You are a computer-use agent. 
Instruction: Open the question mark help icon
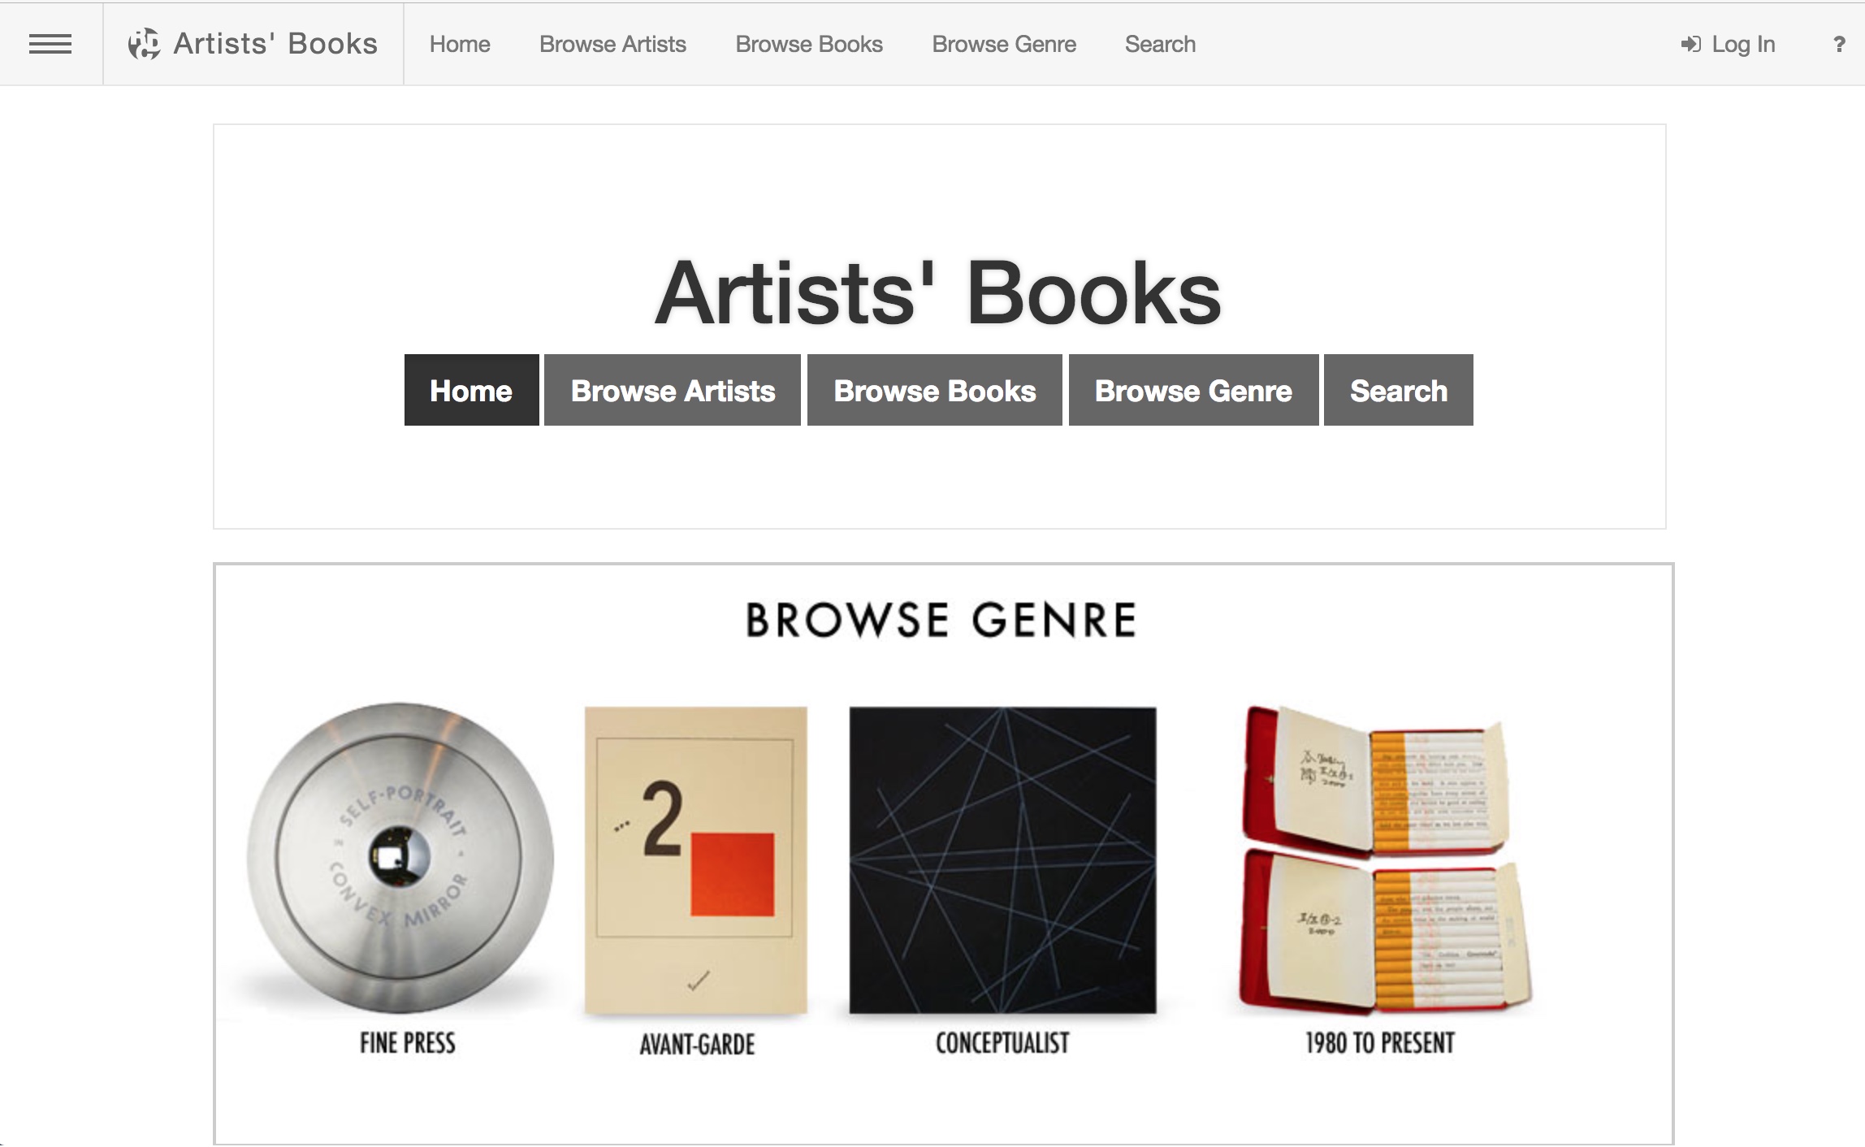1839,45
